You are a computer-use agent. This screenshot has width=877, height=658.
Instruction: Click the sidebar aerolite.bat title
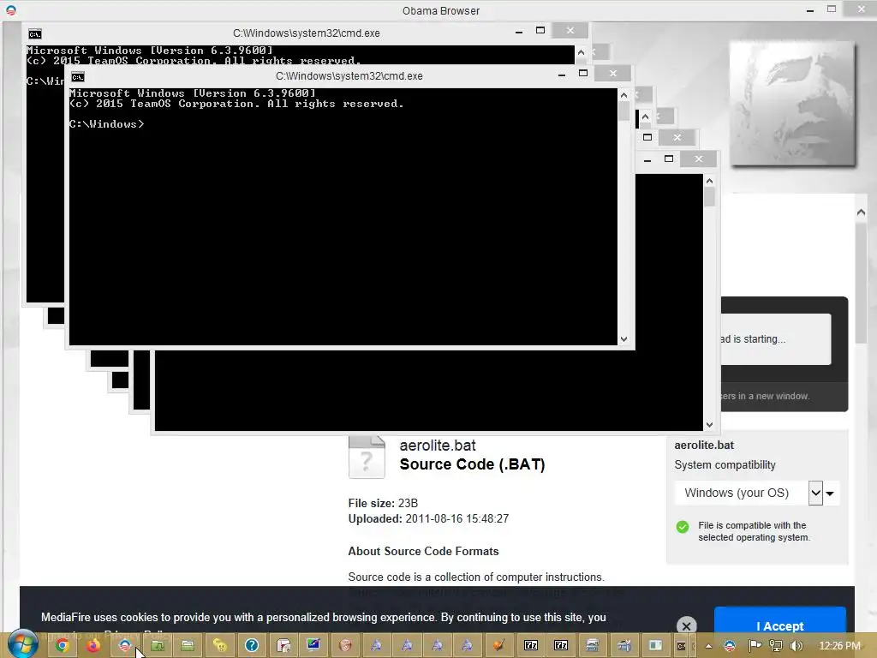(704, 446)
